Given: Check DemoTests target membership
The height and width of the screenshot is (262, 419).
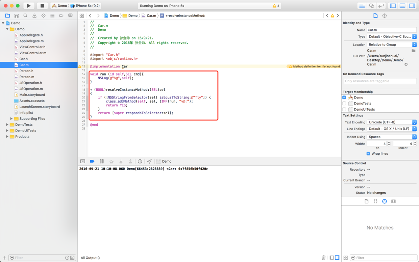Looking at the screenshot, I should click(x=344, y=104).
